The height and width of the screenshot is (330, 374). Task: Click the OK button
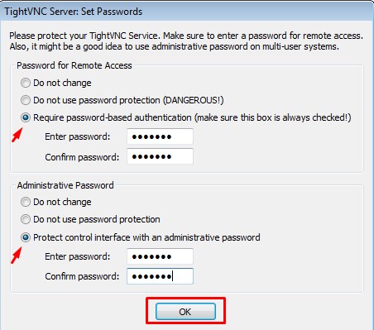click(x=185, y=312)
